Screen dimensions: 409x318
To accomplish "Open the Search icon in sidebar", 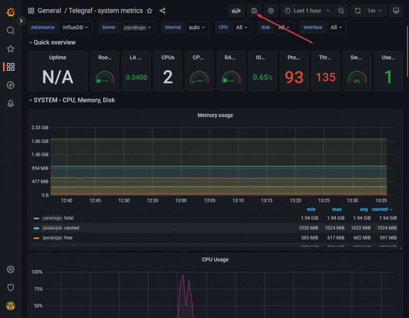I will click(x=10, y=30).
